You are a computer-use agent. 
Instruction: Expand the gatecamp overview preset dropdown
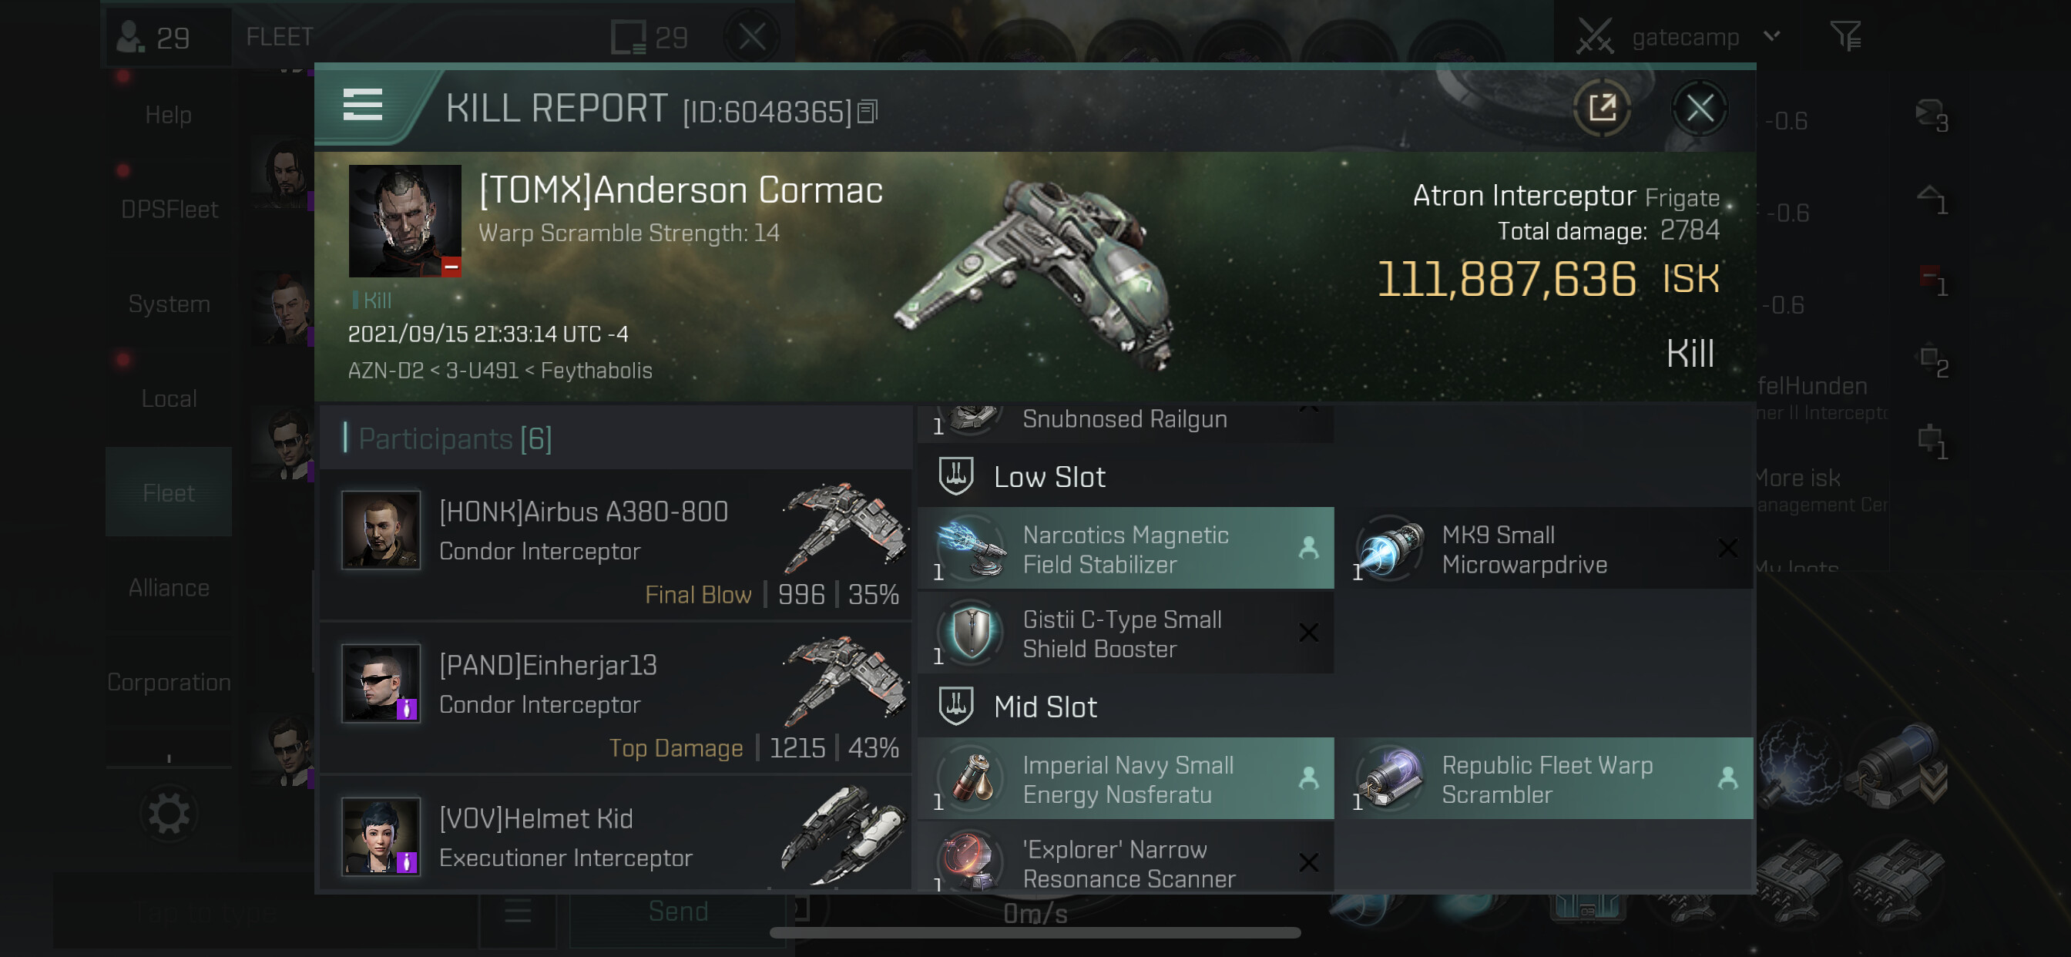1772,36
